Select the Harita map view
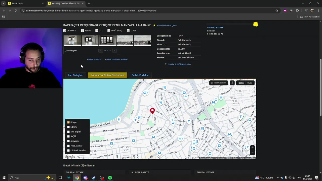 [x=241, y=83]
